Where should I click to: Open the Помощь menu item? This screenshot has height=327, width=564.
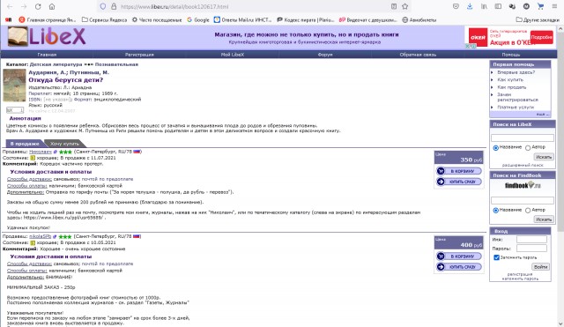(x=511, y=55)
